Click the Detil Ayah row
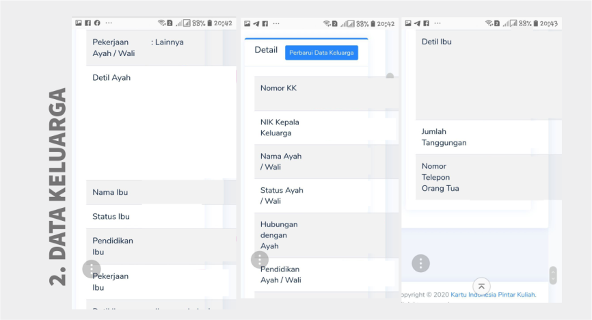Image resolution: width=592 pixels, height=320 pixels. pyautogui.click(x=161, y=123)
